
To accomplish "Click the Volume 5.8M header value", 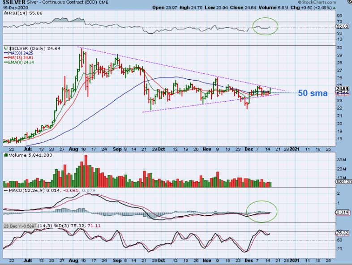I will pos(274,8).
